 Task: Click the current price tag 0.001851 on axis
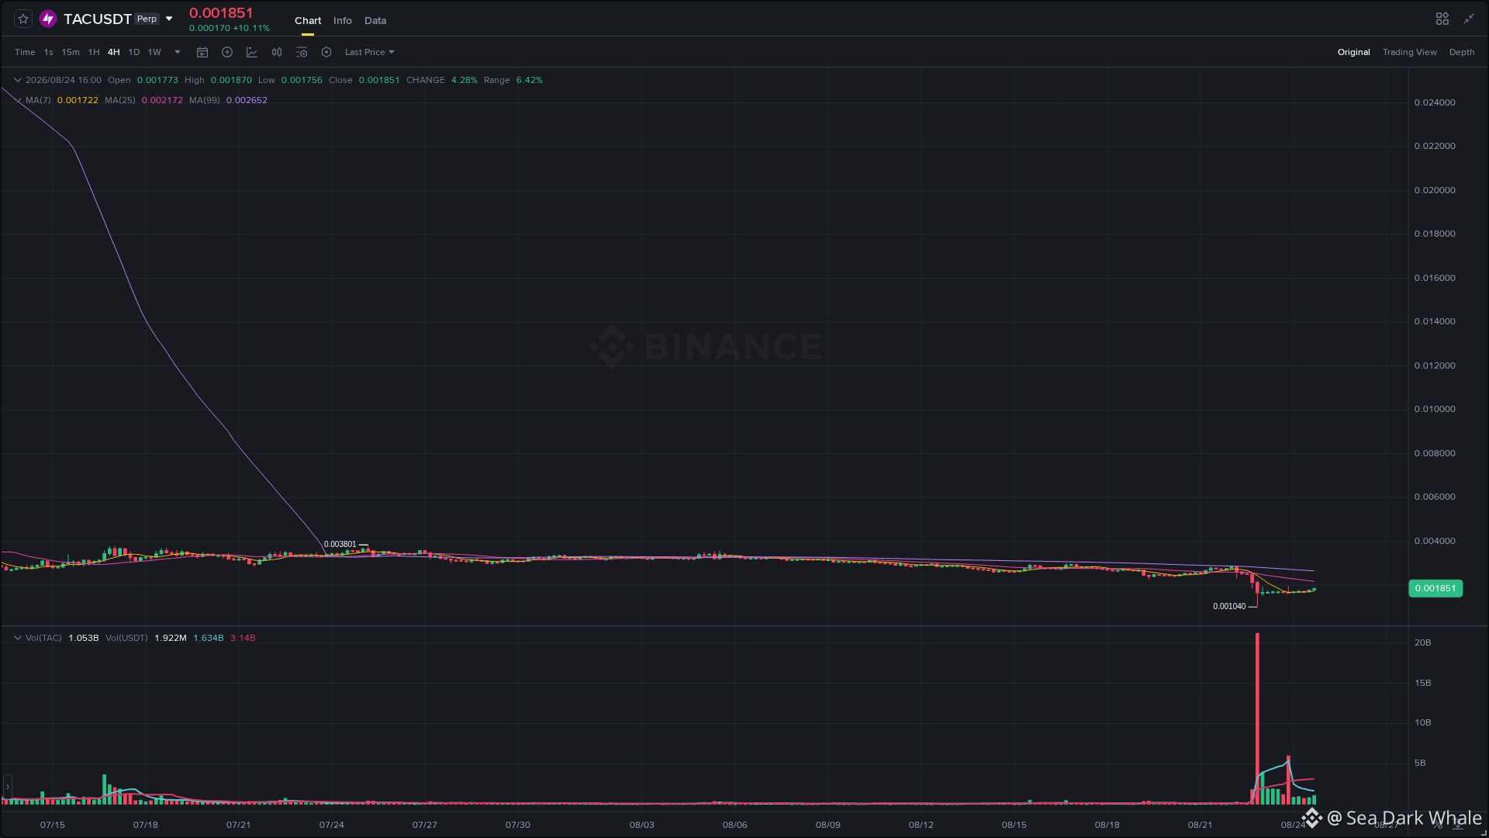coord(1435,588)
